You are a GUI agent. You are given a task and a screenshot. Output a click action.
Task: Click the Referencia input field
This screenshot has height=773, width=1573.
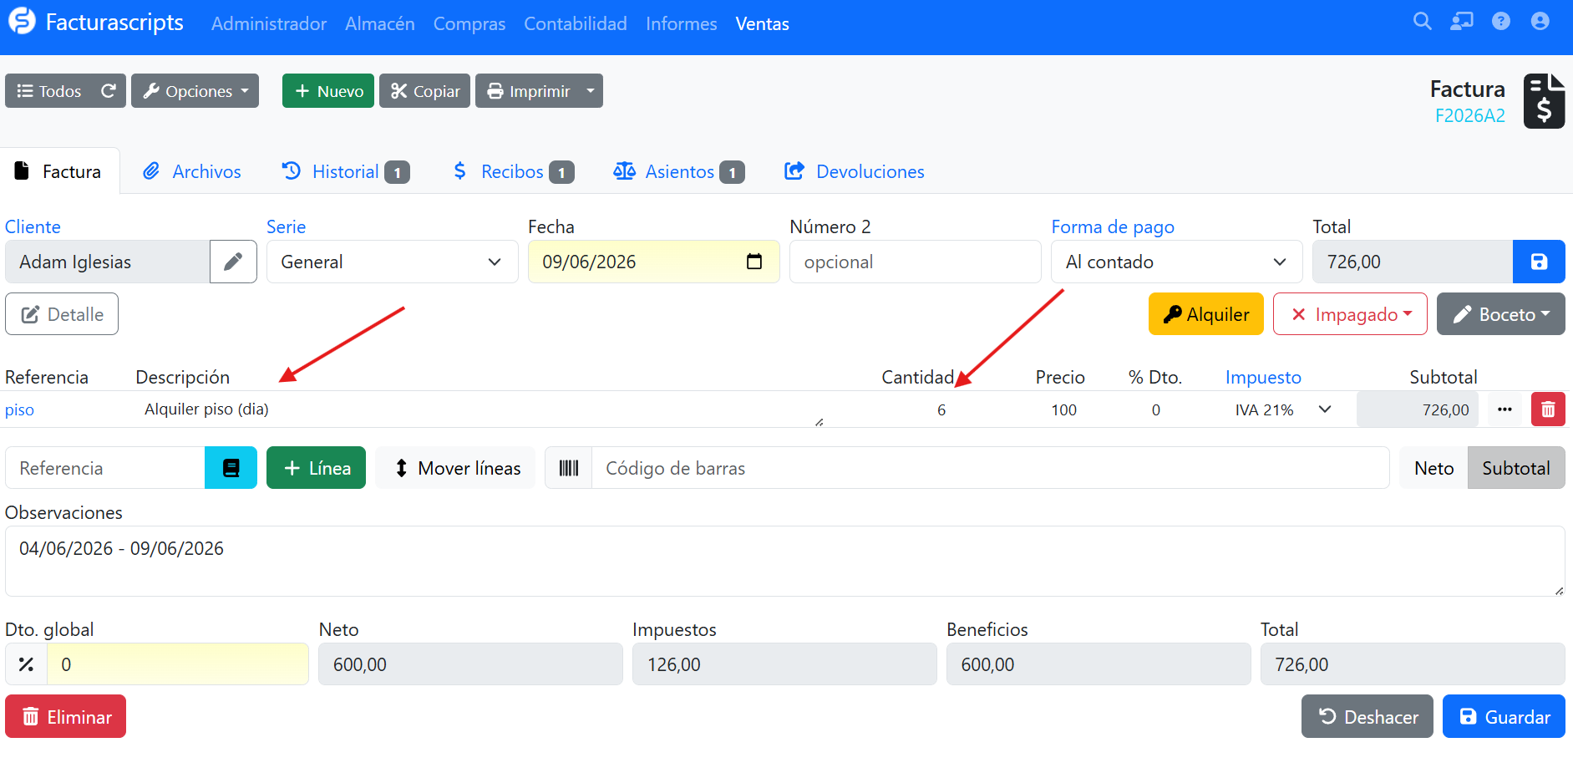pos(105,468)
